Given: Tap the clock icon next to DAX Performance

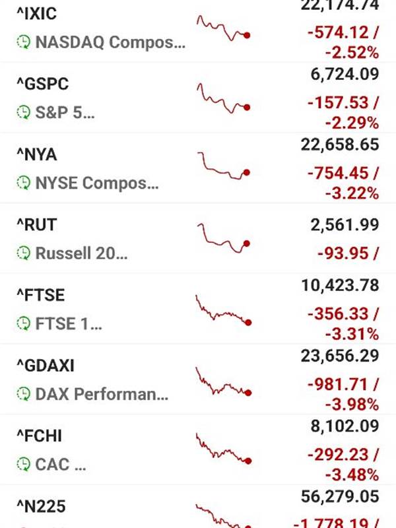Looking at the screenshot, I should [24, 394].
